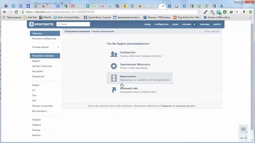The height and width of the screenshot is (143, 255).
Task: Open Экспорт статистики in the sidebar
Action: click(42, 66)
